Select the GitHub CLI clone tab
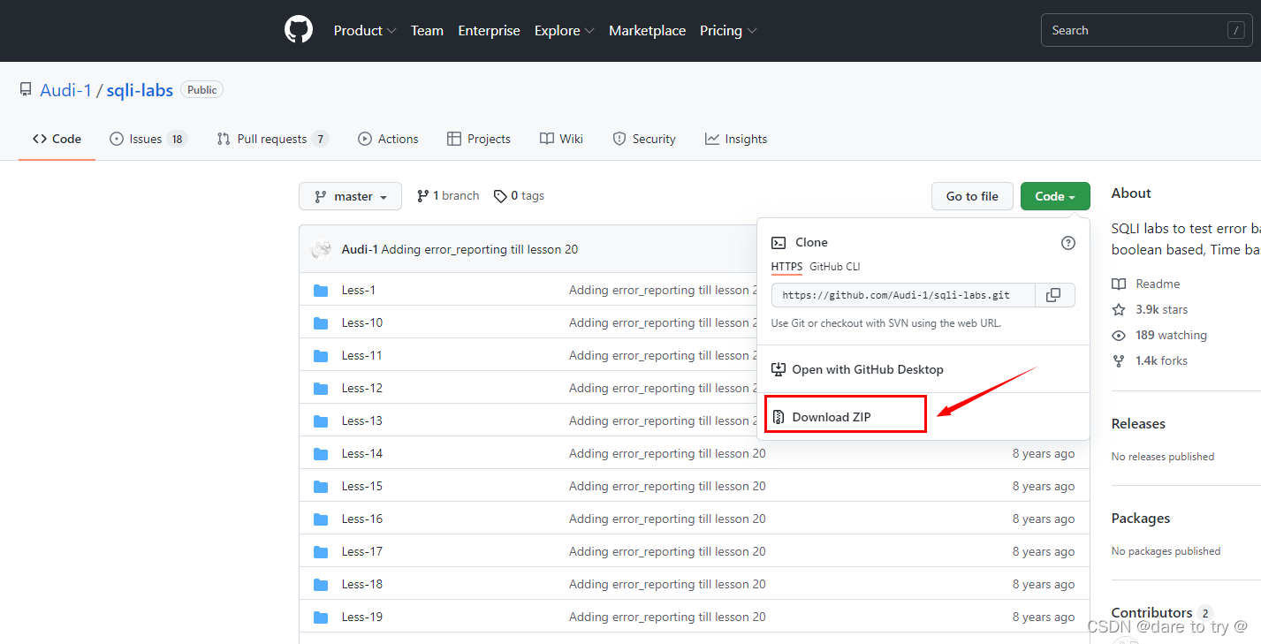1261x644 pixels. (x=834, y=266)
